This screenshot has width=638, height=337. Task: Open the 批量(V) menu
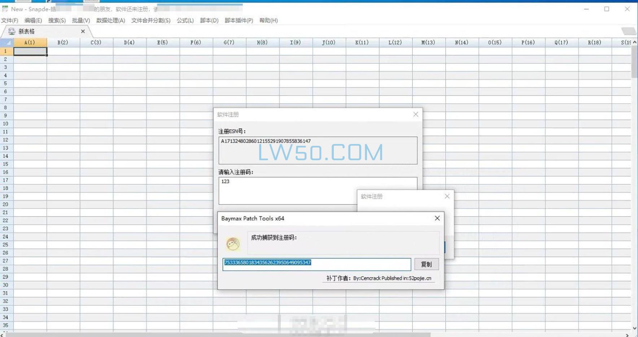click(81, 21)
